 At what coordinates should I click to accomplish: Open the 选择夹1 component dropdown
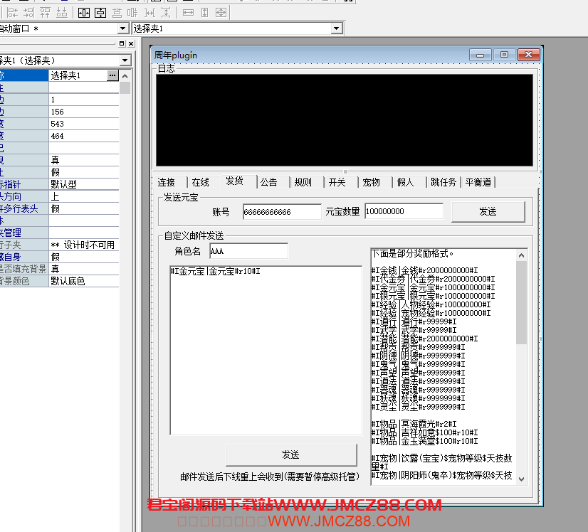pyautogui.click(x=337, y=28)
